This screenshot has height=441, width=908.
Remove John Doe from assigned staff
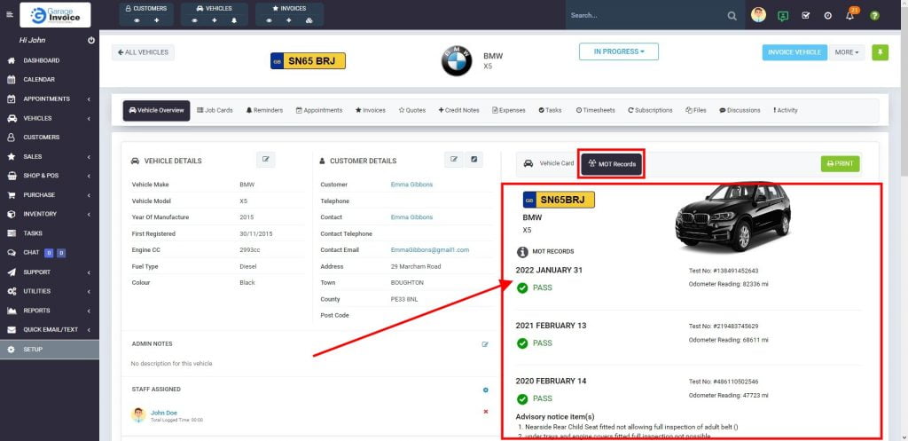tap(485, 412)
